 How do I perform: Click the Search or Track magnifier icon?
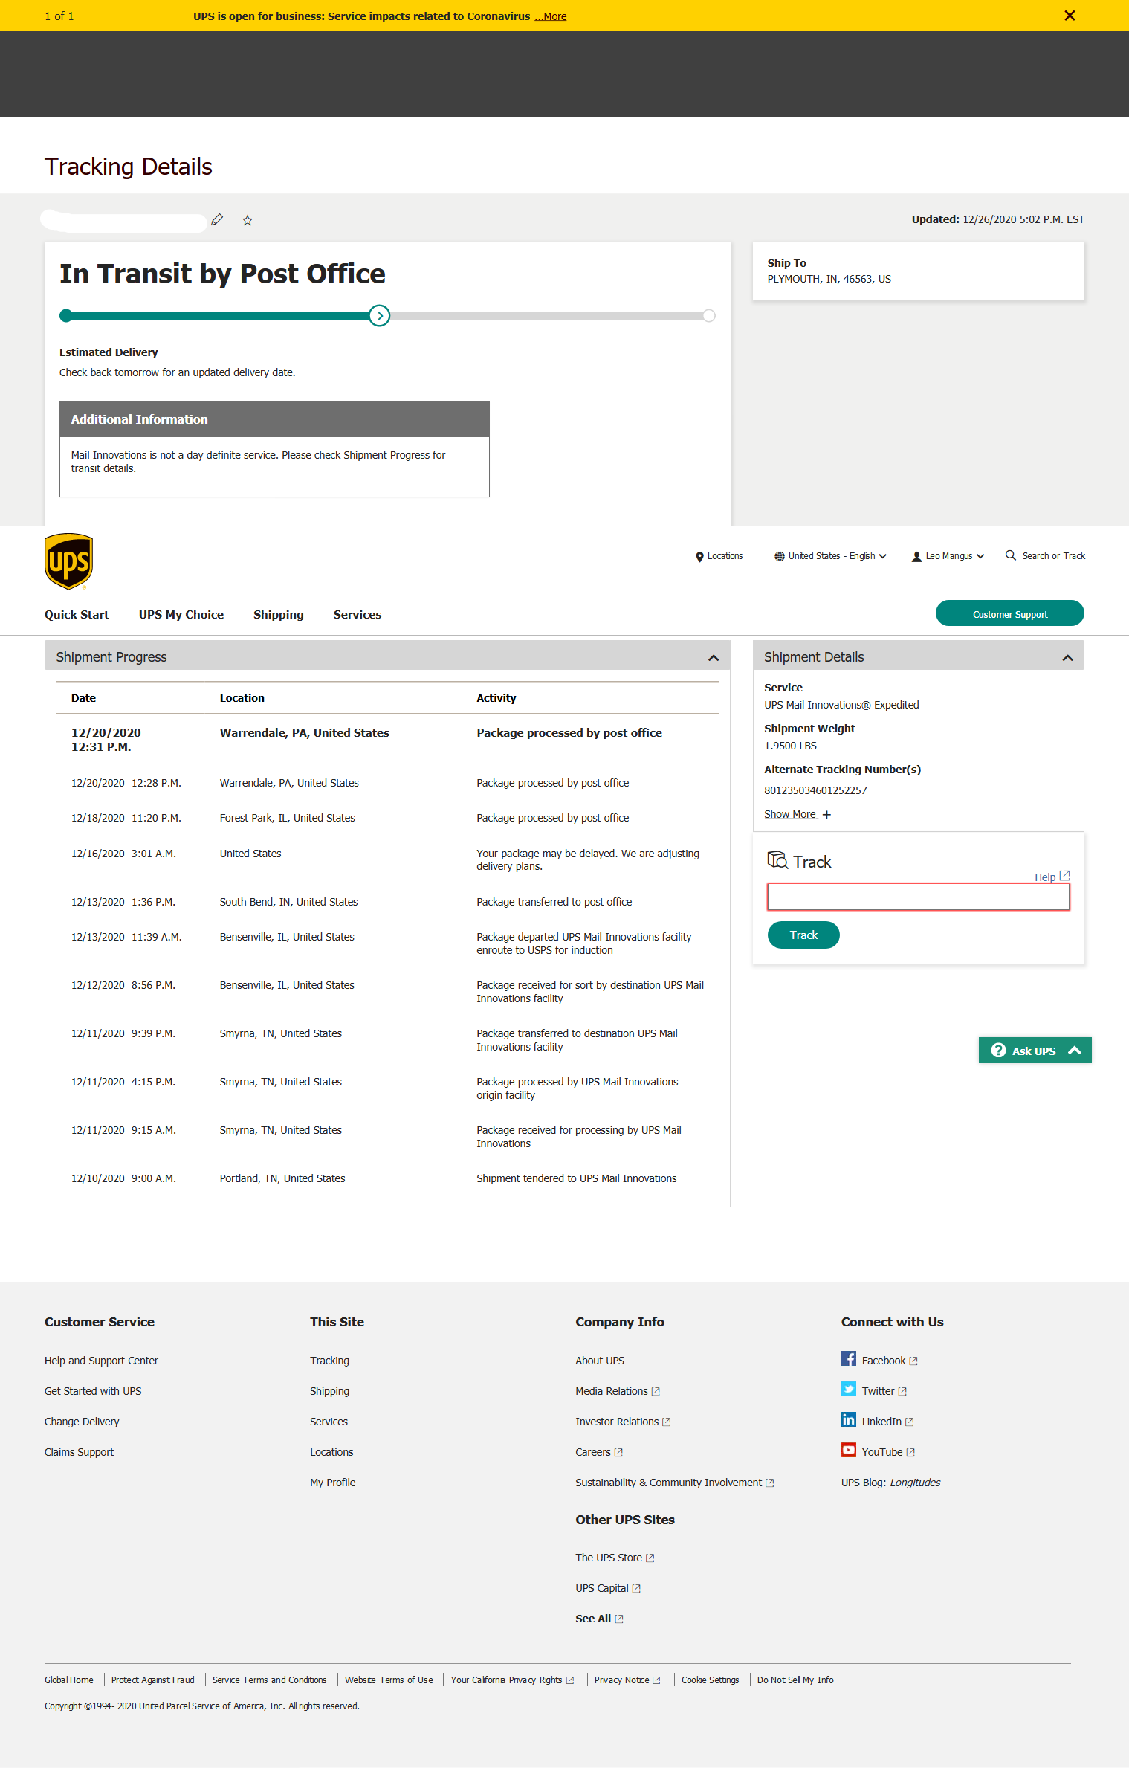pos(1011,555)
